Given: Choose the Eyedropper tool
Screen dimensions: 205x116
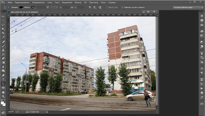Looking at the screenshot, I should pyautogui.click(x=3, y=37).
